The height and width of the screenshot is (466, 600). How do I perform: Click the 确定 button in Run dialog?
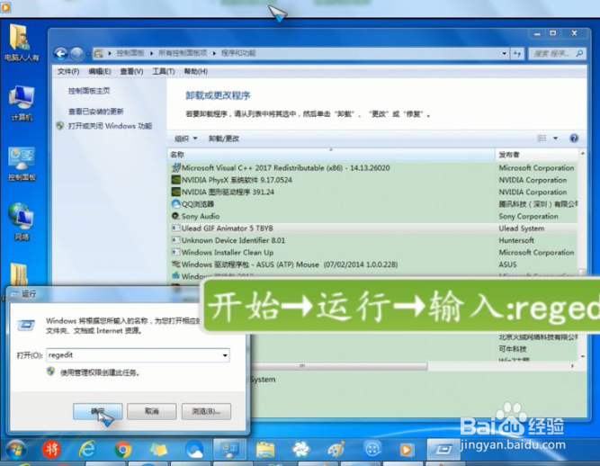pyautogui.click(x=97, y=411)
